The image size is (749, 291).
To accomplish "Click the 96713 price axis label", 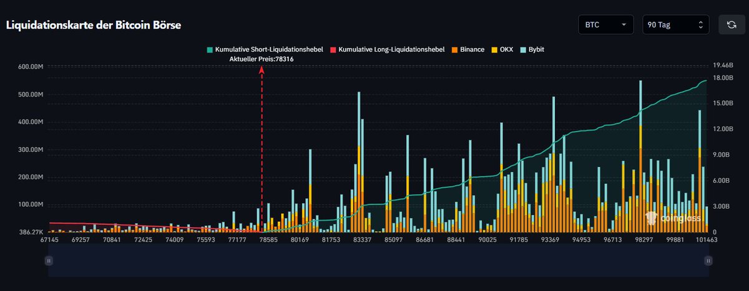I will coord(612,240).
